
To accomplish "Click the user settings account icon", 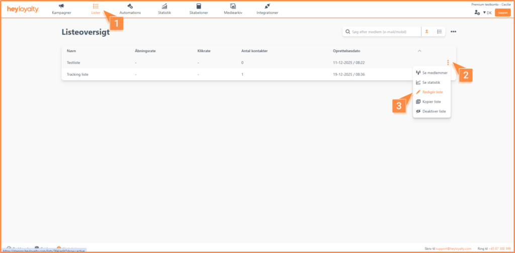I will click(477, 13).
